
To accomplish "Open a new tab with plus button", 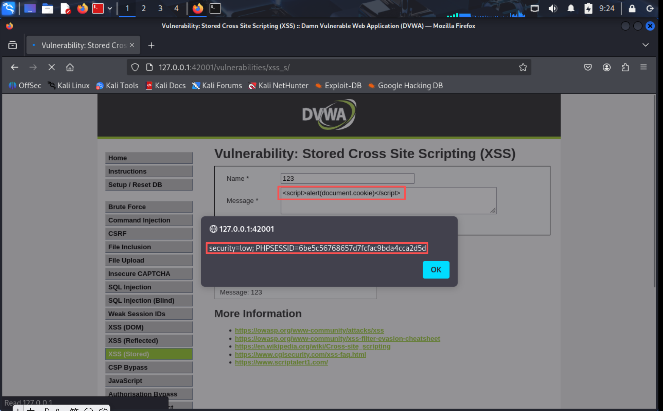I will click(x=151, y=45).
